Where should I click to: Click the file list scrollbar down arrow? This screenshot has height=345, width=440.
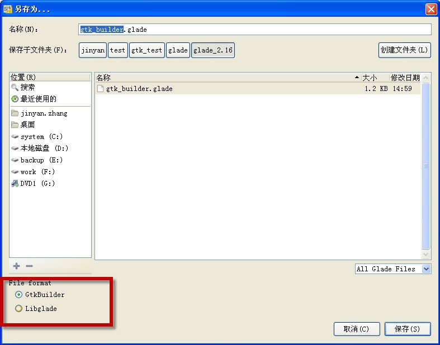[425, 254]
